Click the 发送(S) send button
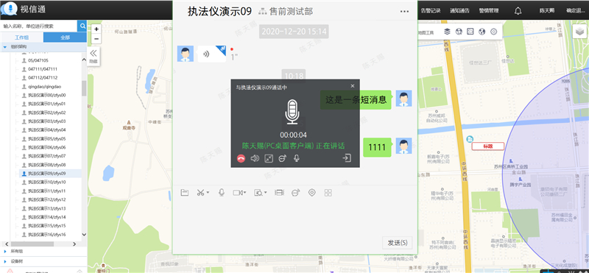 click(398, 243)
